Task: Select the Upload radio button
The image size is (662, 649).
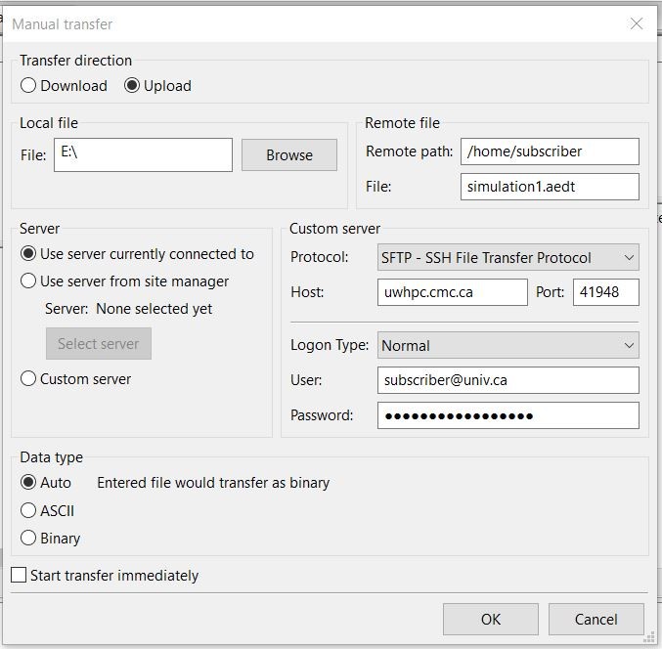Action: (x=133, y=86)
